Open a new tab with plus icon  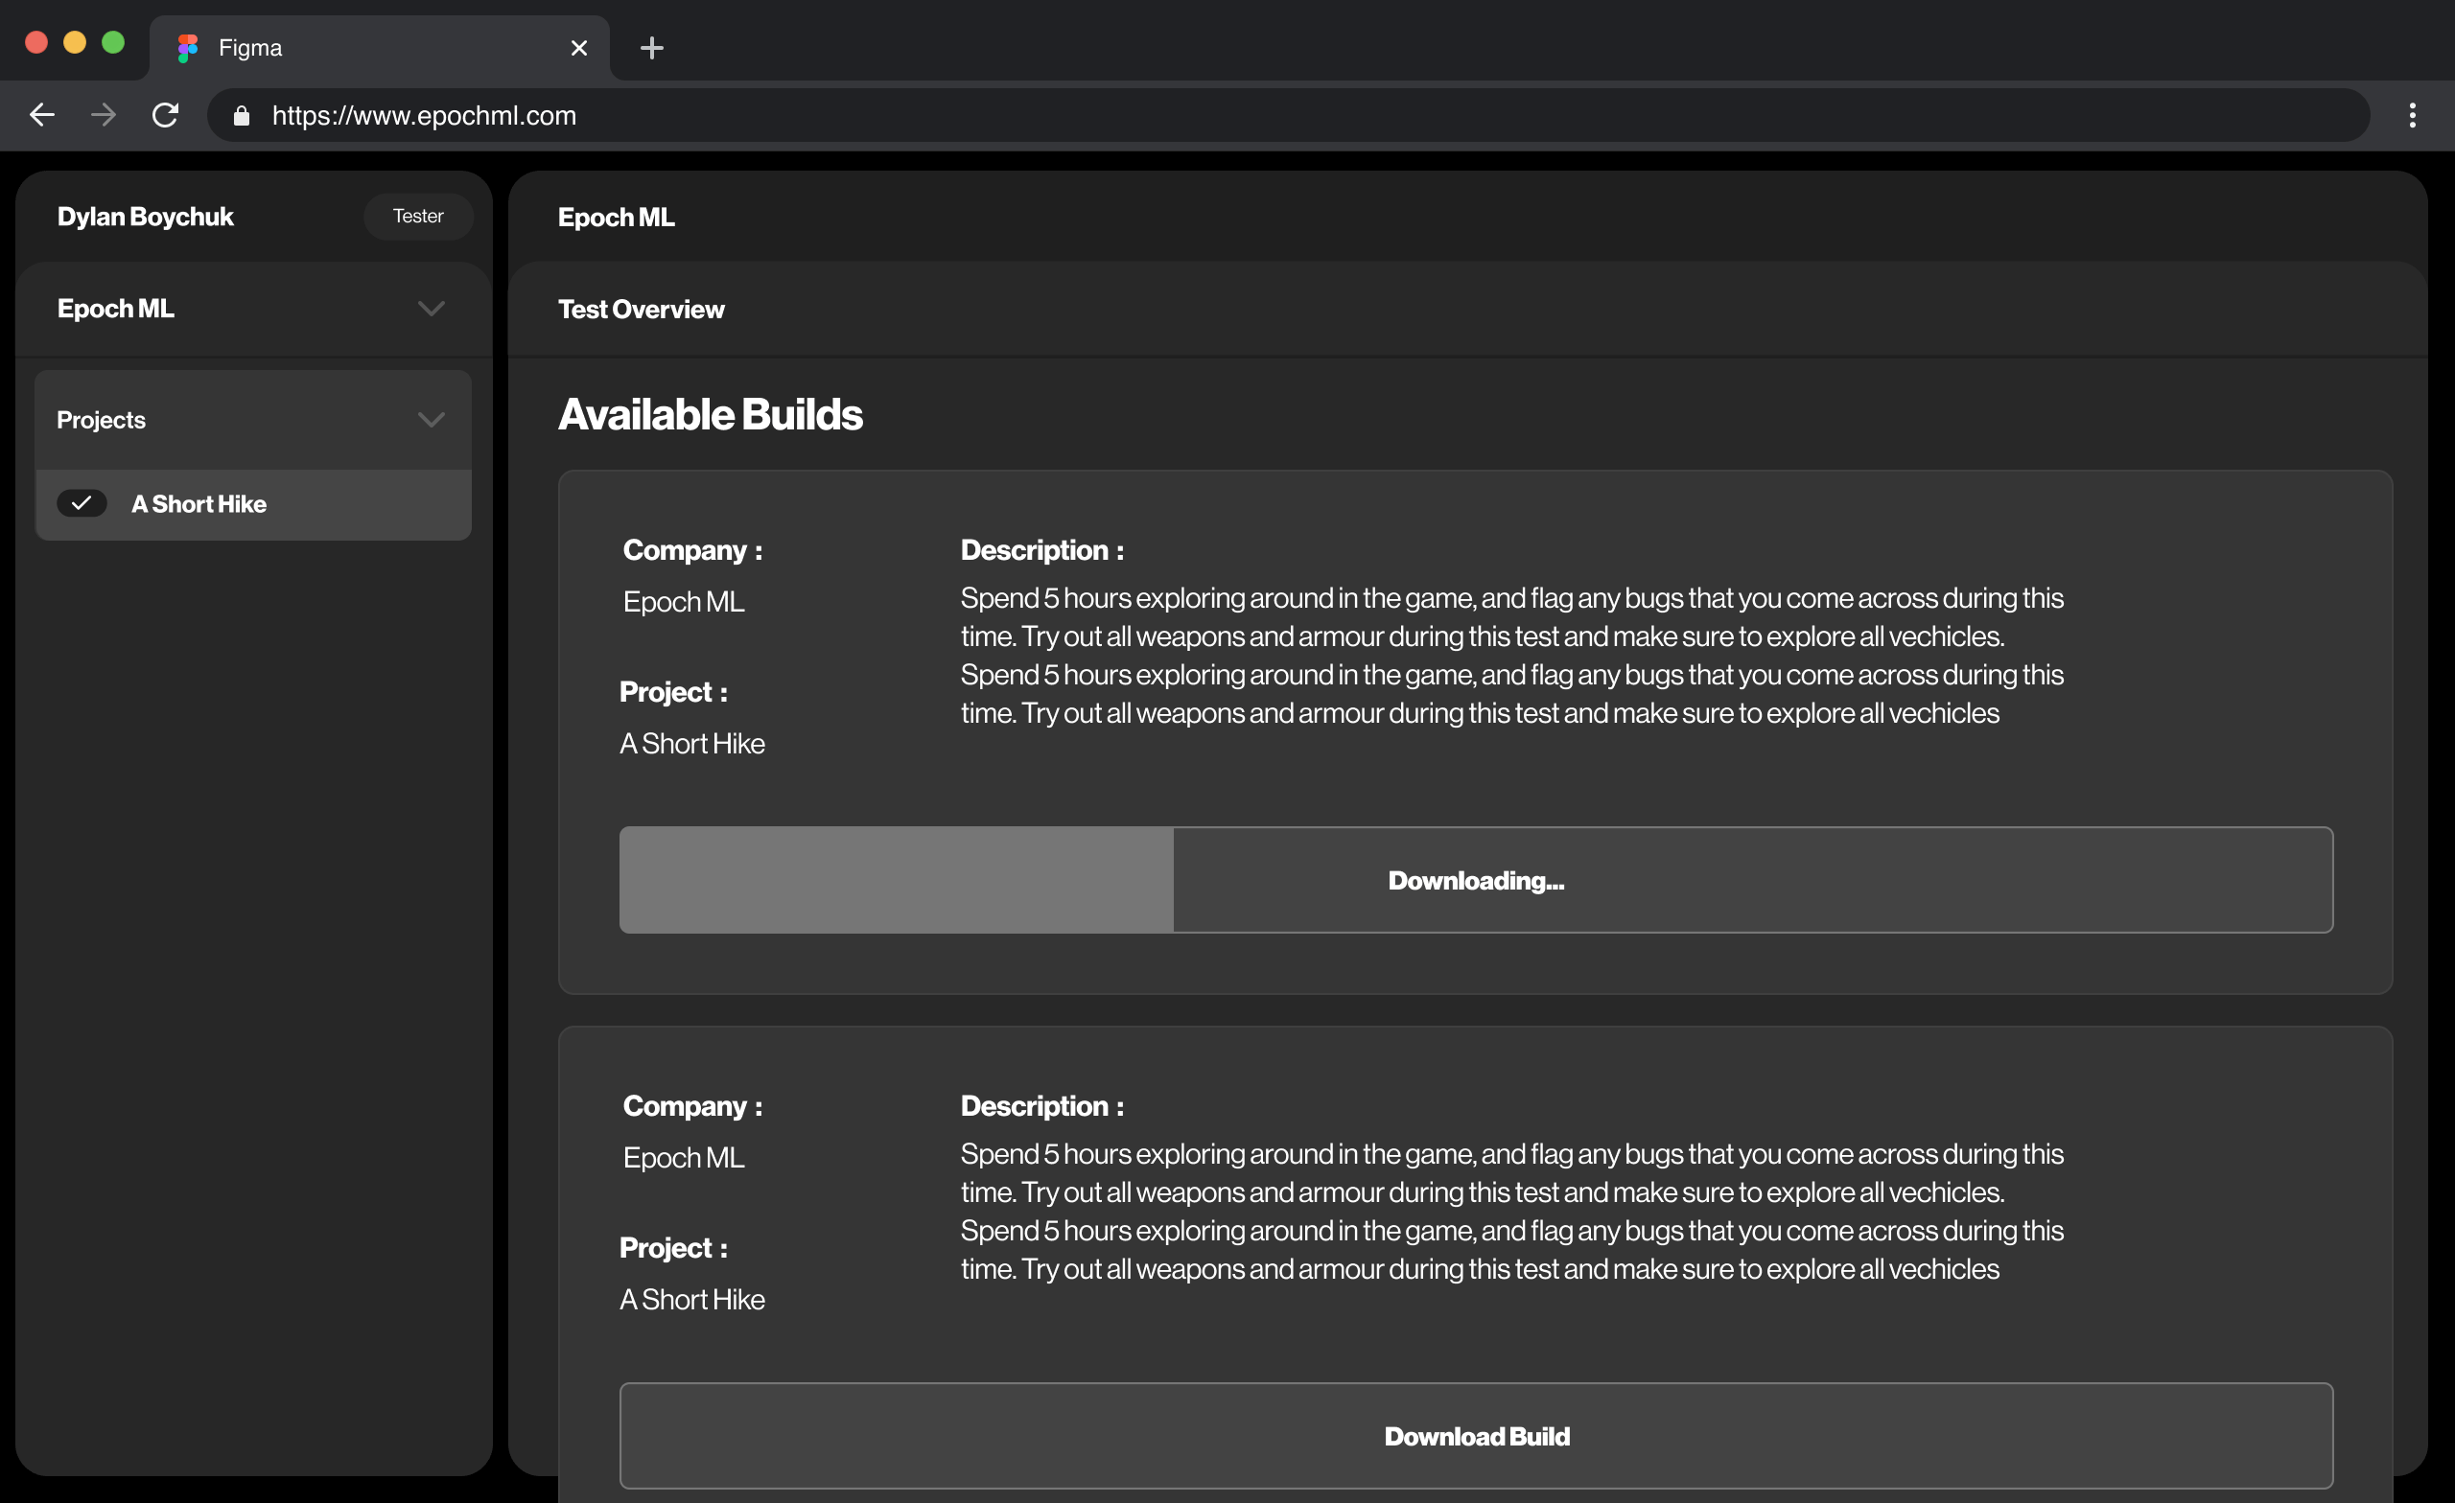pyautogui.click(x=651, y=48)
